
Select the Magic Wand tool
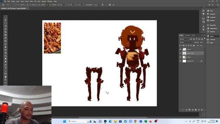(5, 29)
